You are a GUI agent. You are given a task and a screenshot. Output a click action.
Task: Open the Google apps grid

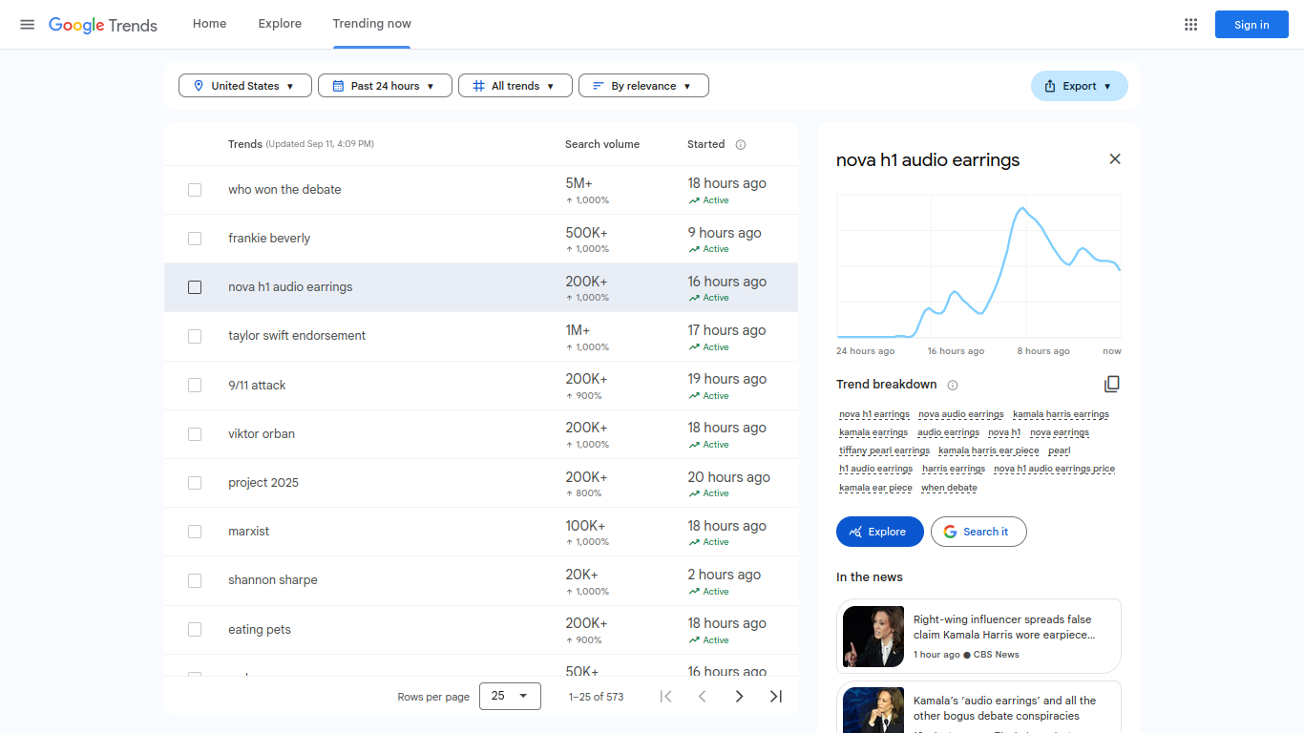[1190, 25]
